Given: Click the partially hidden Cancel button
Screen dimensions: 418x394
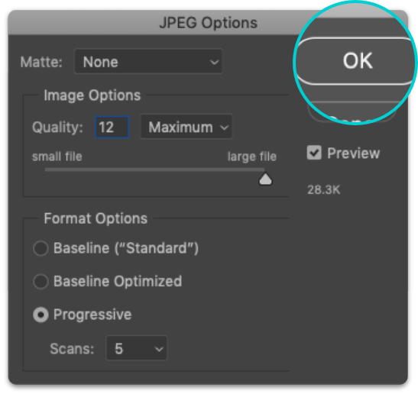Looking at the screenshot, I should tap(352, 113).
